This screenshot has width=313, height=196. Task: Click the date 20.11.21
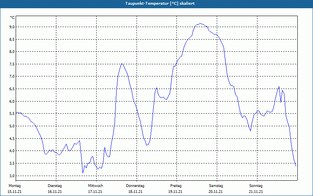click(216, 192)
